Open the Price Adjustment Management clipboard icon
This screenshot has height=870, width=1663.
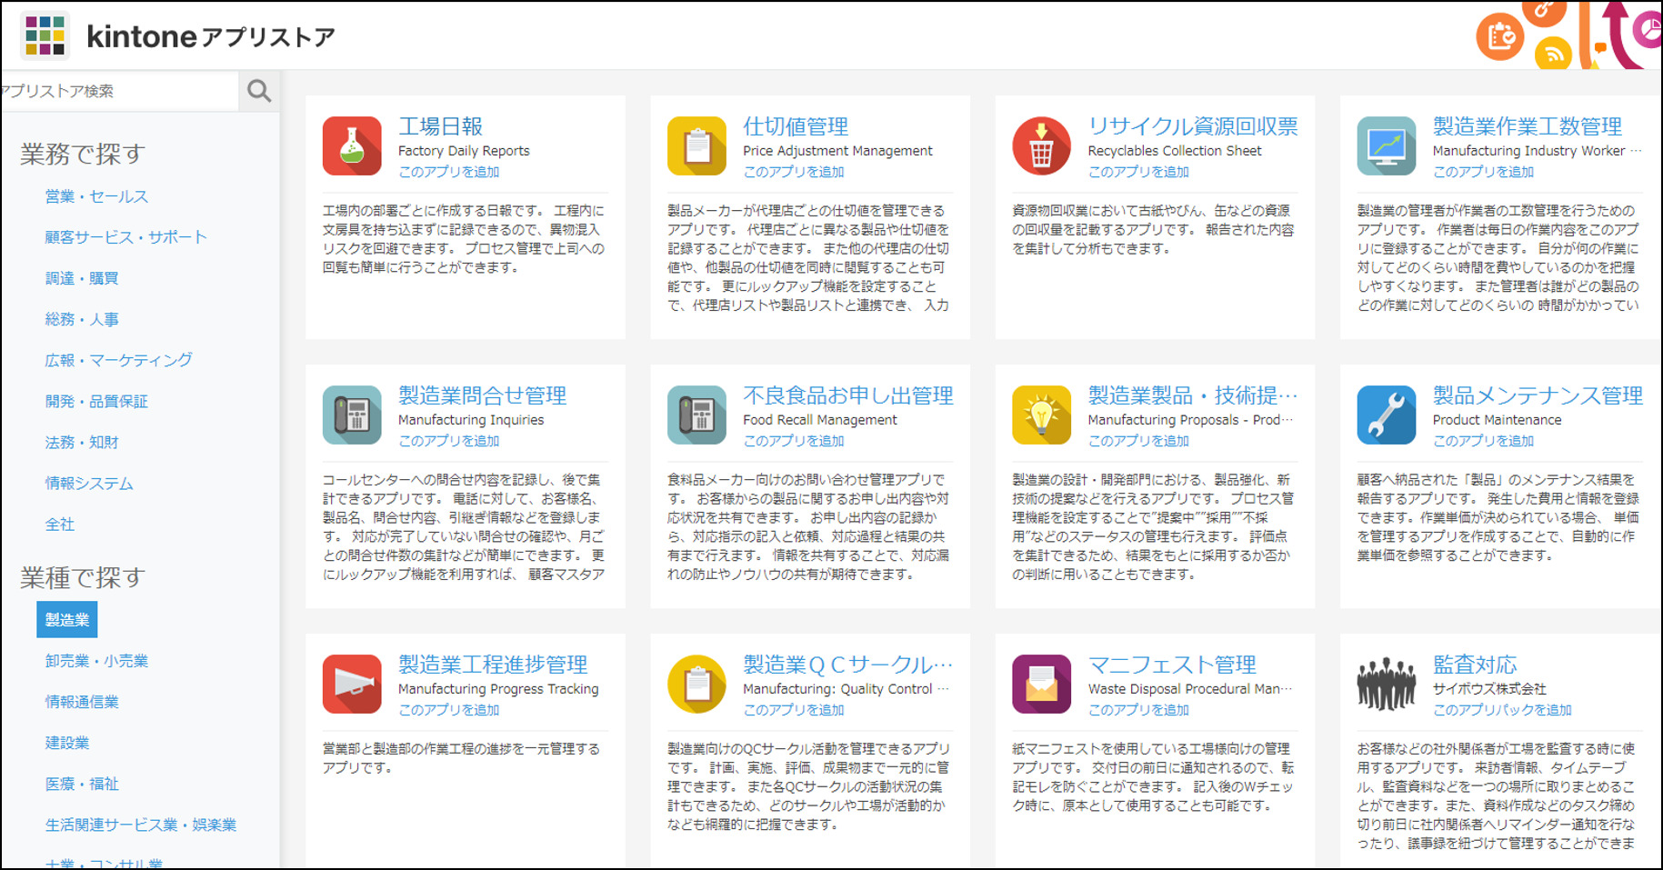point(696,145)
